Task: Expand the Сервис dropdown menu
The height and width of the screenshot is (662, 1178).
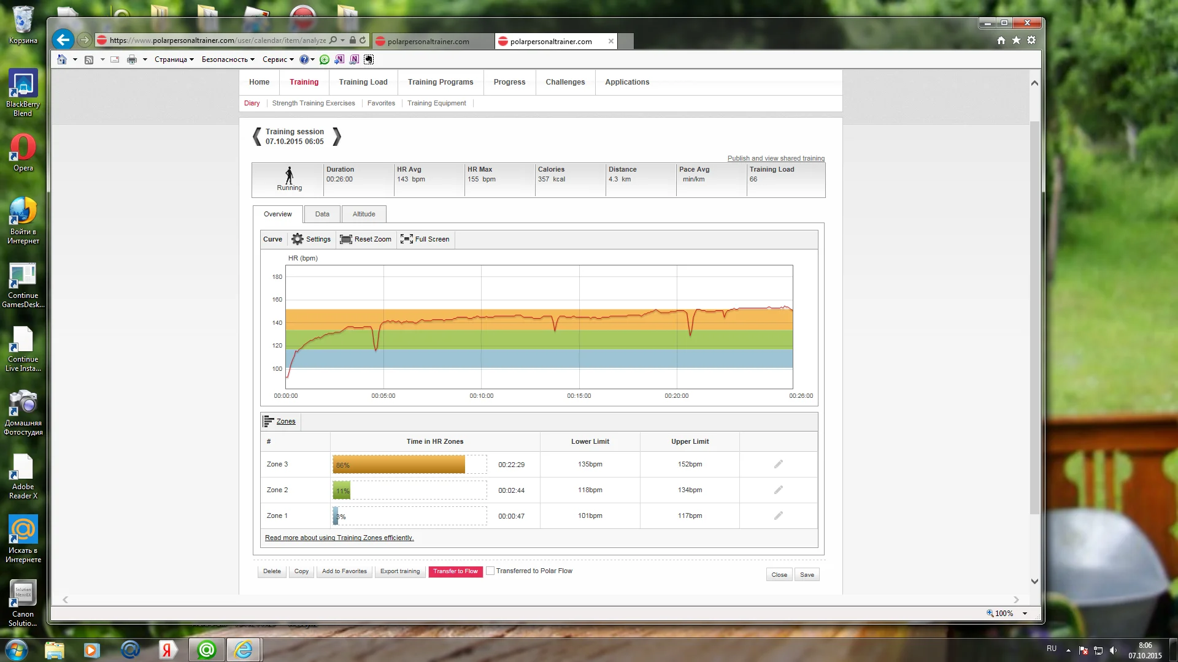Action: pos(278,59)
